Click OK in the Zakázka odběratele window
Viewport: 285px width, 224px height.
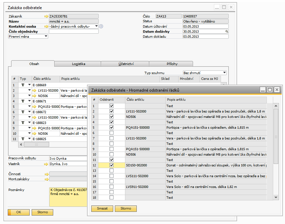click(x=19, y=212)
